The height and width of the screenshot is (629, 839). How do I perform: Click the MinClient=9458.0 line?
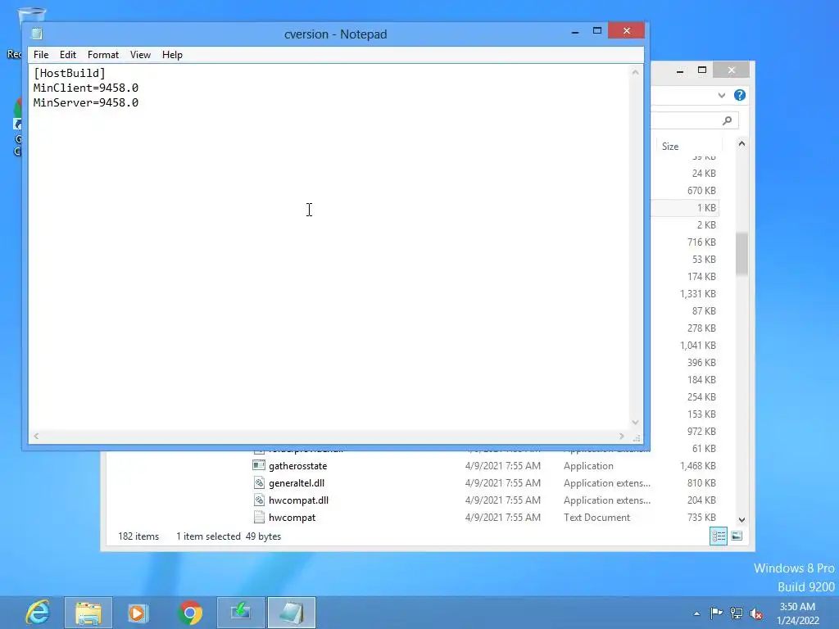click(x=85, y=88)
